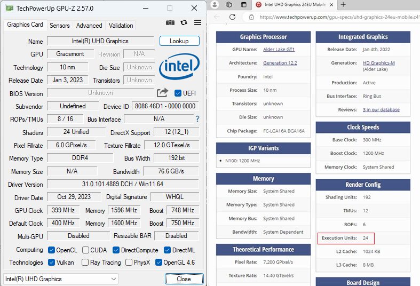Open the HD Graphics-M link
The height and width of the screenshot is (286, 420).
click(x=378, y=62)
